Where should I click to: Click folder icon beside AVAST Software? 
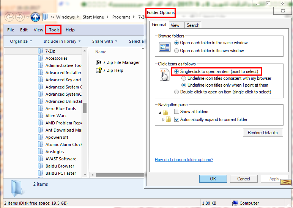[40, 159]
